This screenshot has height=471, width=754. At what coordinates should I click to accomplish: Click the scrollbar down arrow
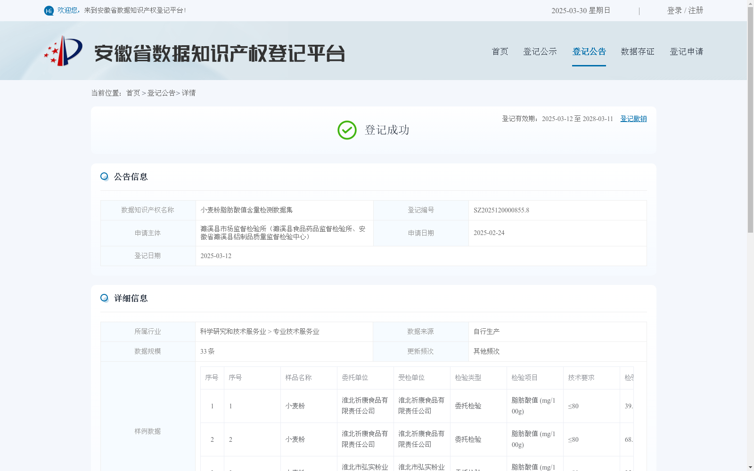pos(750,467)
